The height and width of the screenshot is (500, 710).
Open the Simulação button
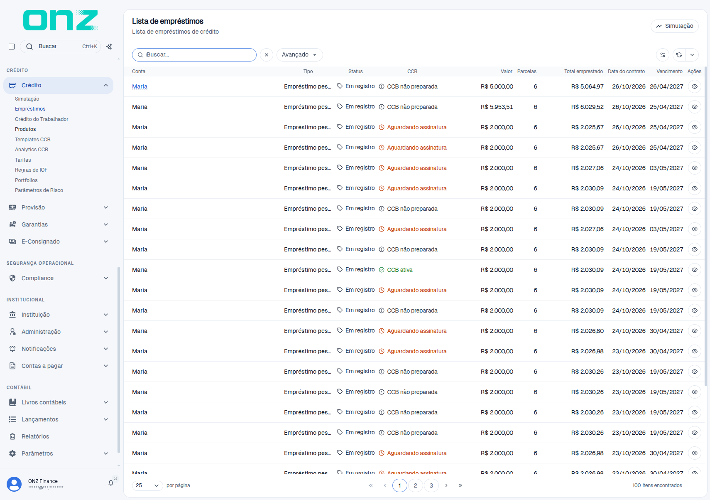675,26
